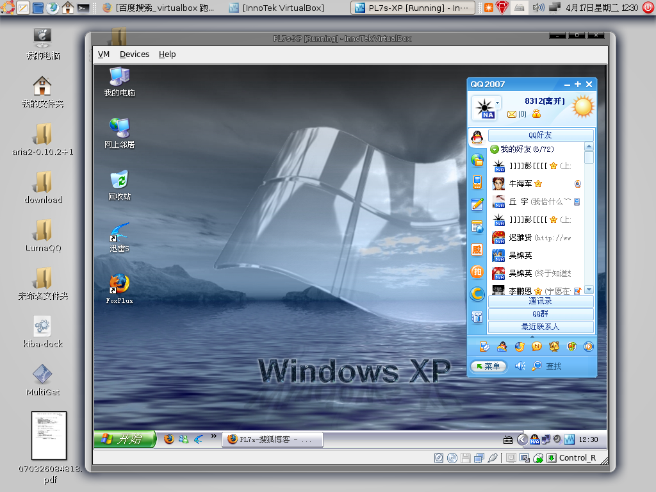Viewport: 656px width, 492px height.
Task: Open the news browser sidebar icon in QQ
Action: pos(477,227)
